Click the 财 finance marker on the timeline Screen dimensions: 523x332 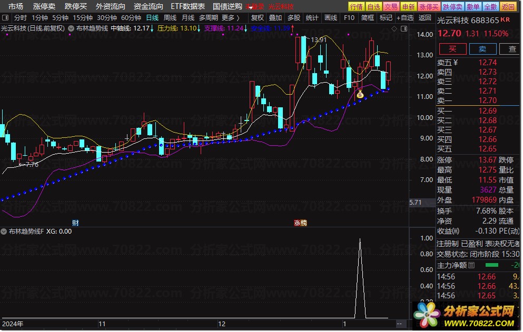pos(75,223)
